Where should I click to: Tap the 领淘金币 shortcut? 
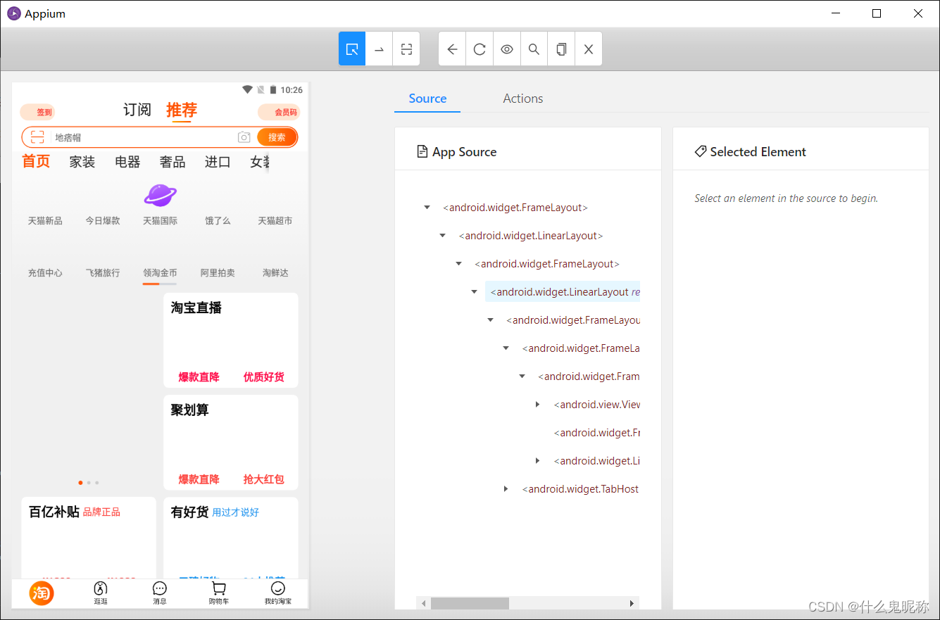160,273
